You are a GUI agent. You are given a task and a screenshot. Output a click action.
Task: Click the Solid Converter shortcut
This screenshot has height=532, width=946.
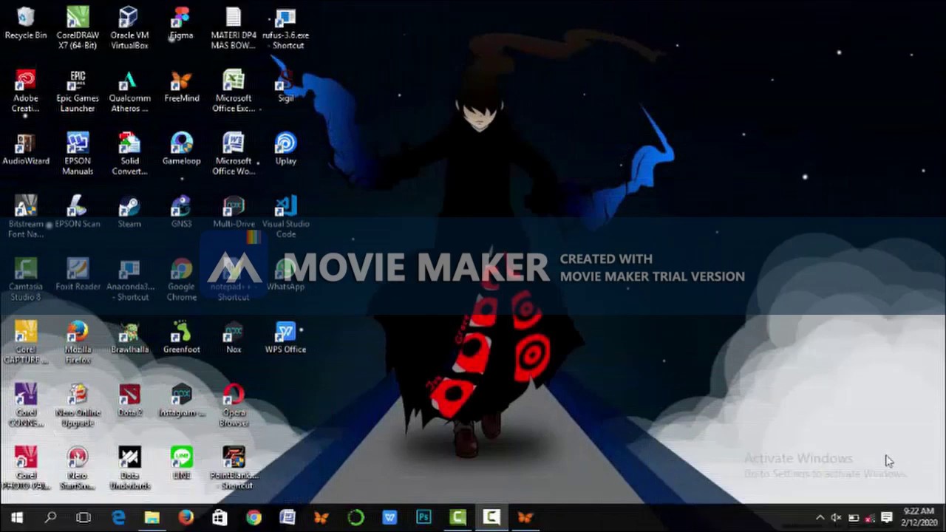click(x=129, y=154)
